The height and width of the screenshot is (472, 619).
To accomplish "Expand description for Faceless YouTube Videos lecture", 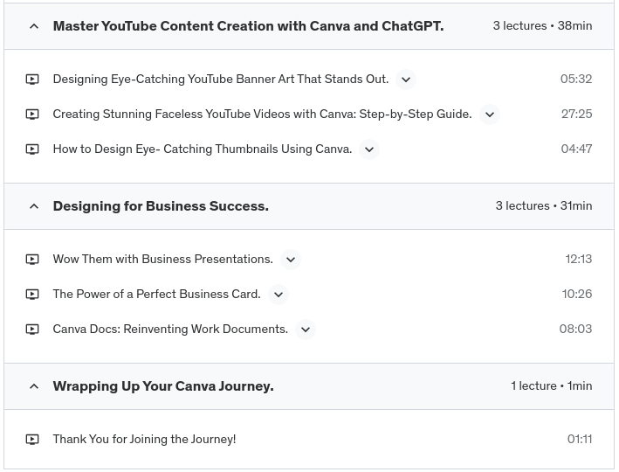I will tap(490, 115).
